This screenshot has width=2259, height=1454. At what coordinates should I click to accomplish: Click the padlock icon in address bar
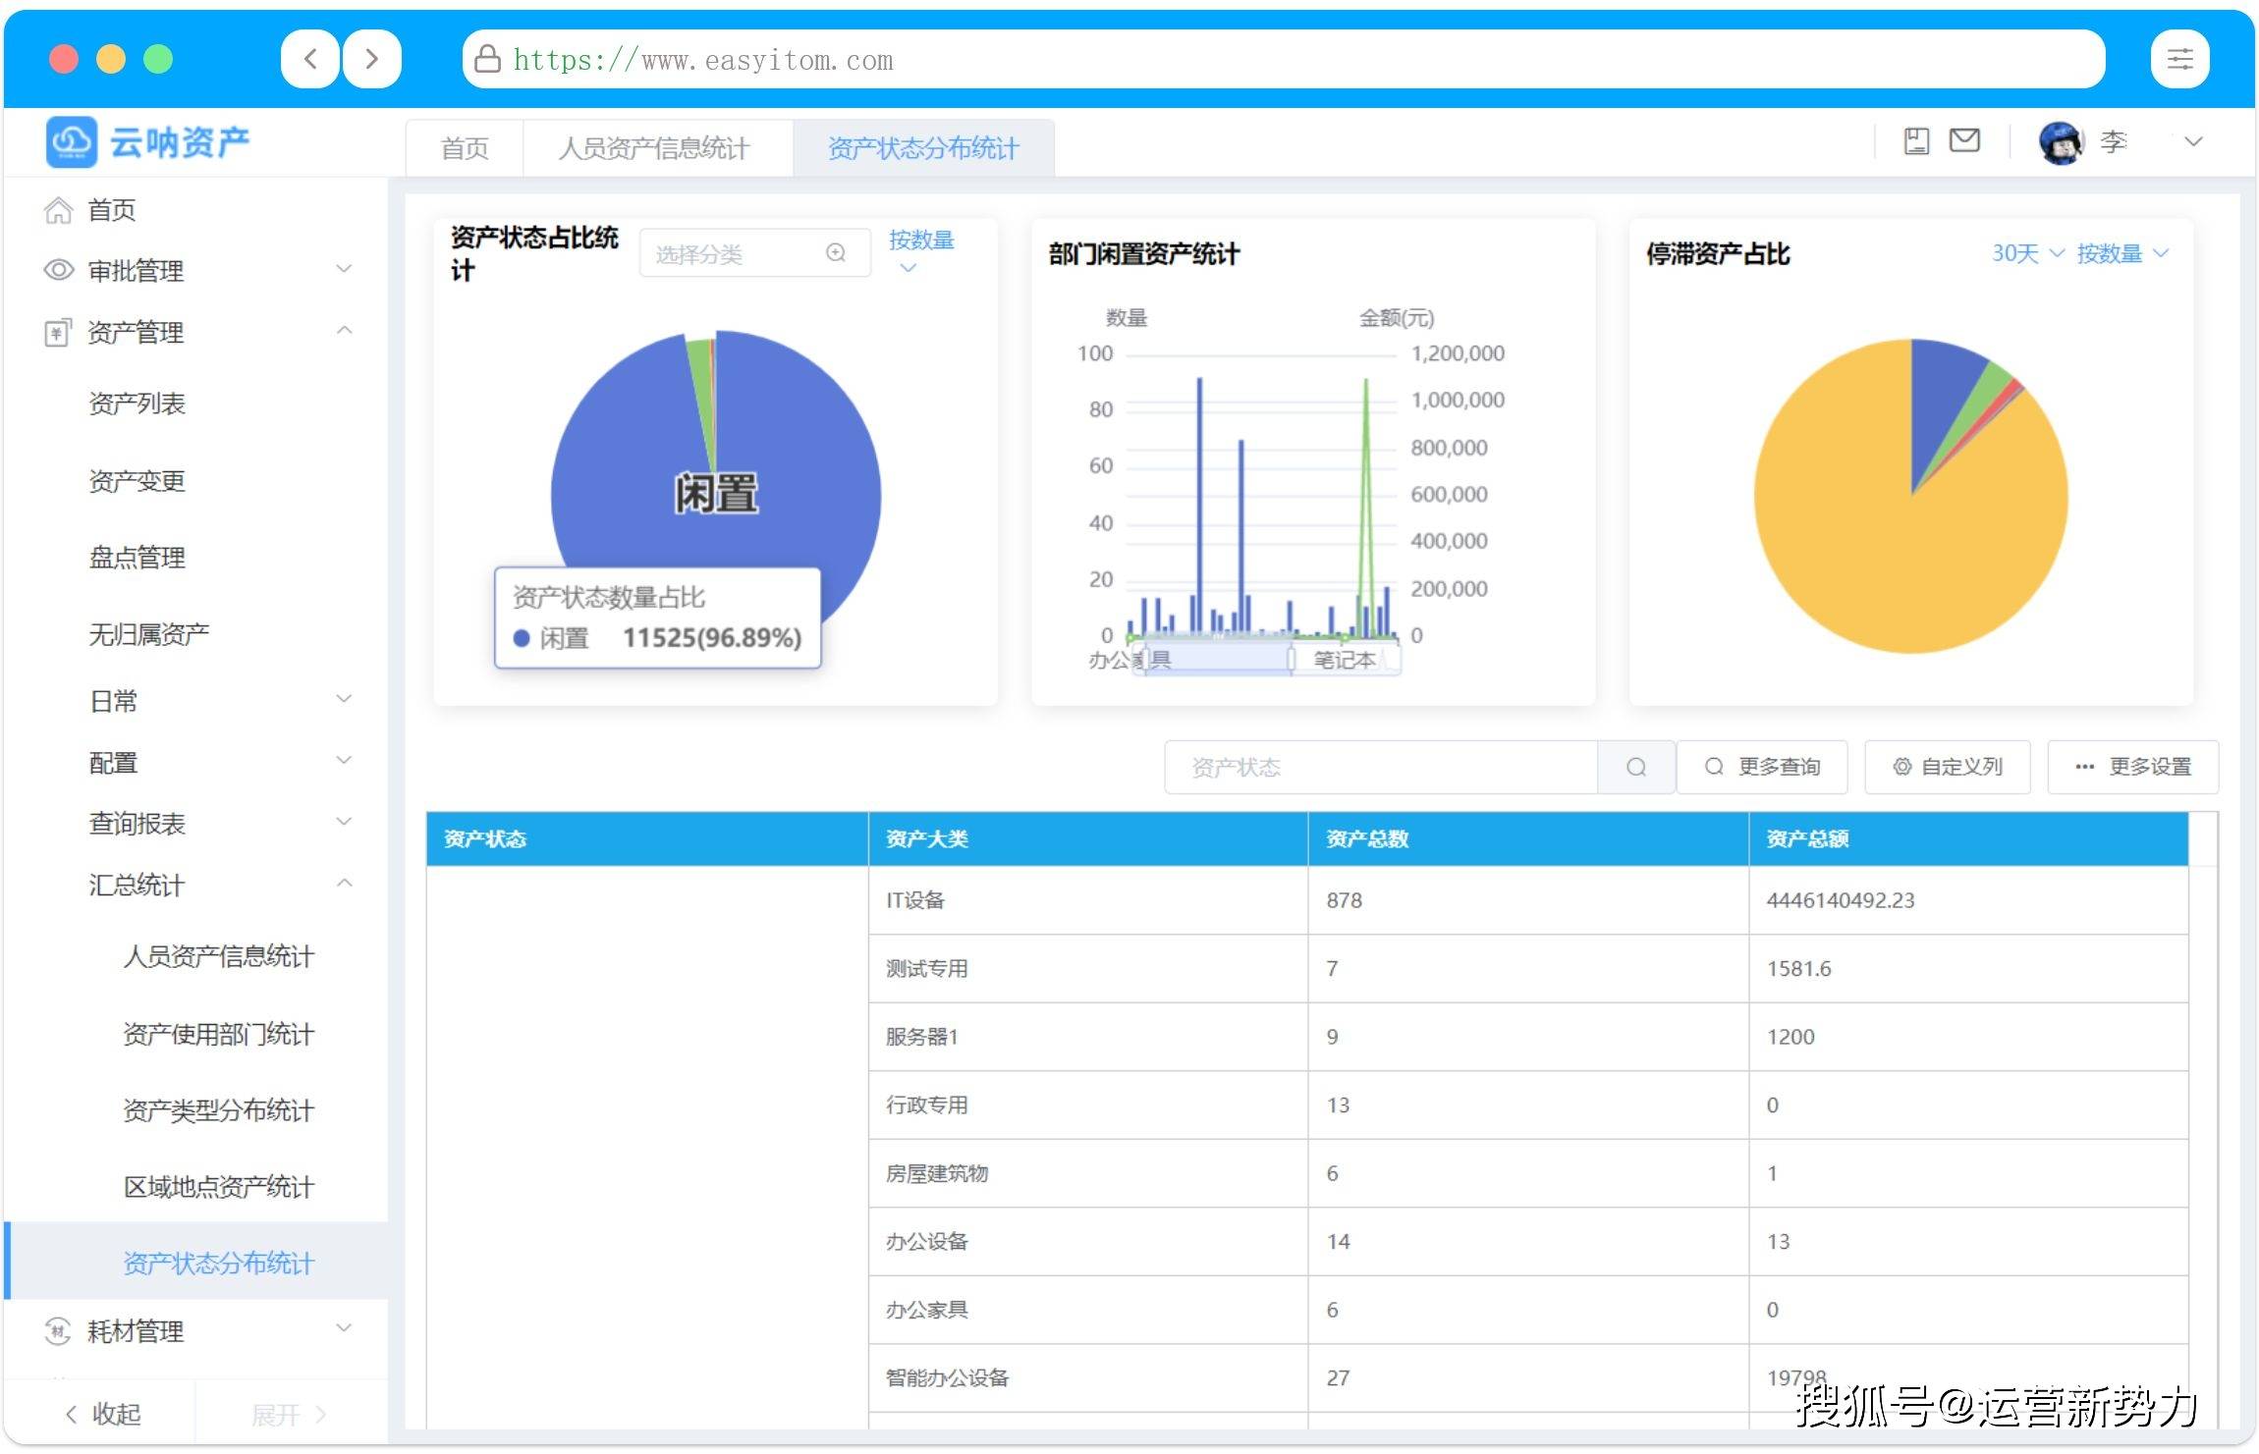point(487,60)
